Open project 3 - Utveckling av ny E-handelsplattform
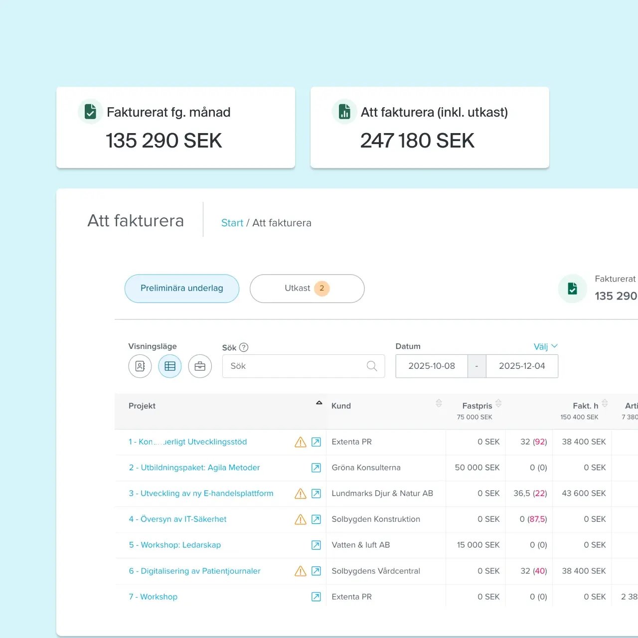This screenshot has height=638, width=638. [201, 493]
